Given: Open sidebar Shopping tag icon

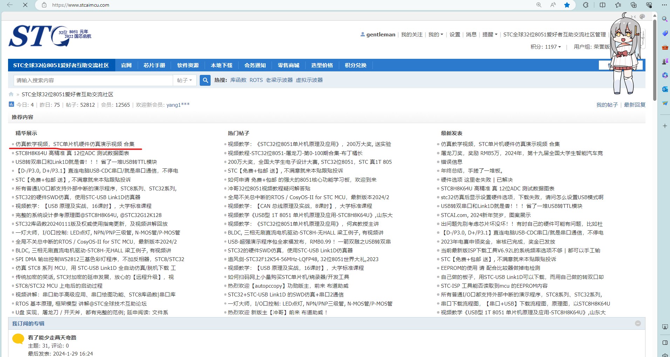Looking at the screenshot, I should (x=664, y=33).
